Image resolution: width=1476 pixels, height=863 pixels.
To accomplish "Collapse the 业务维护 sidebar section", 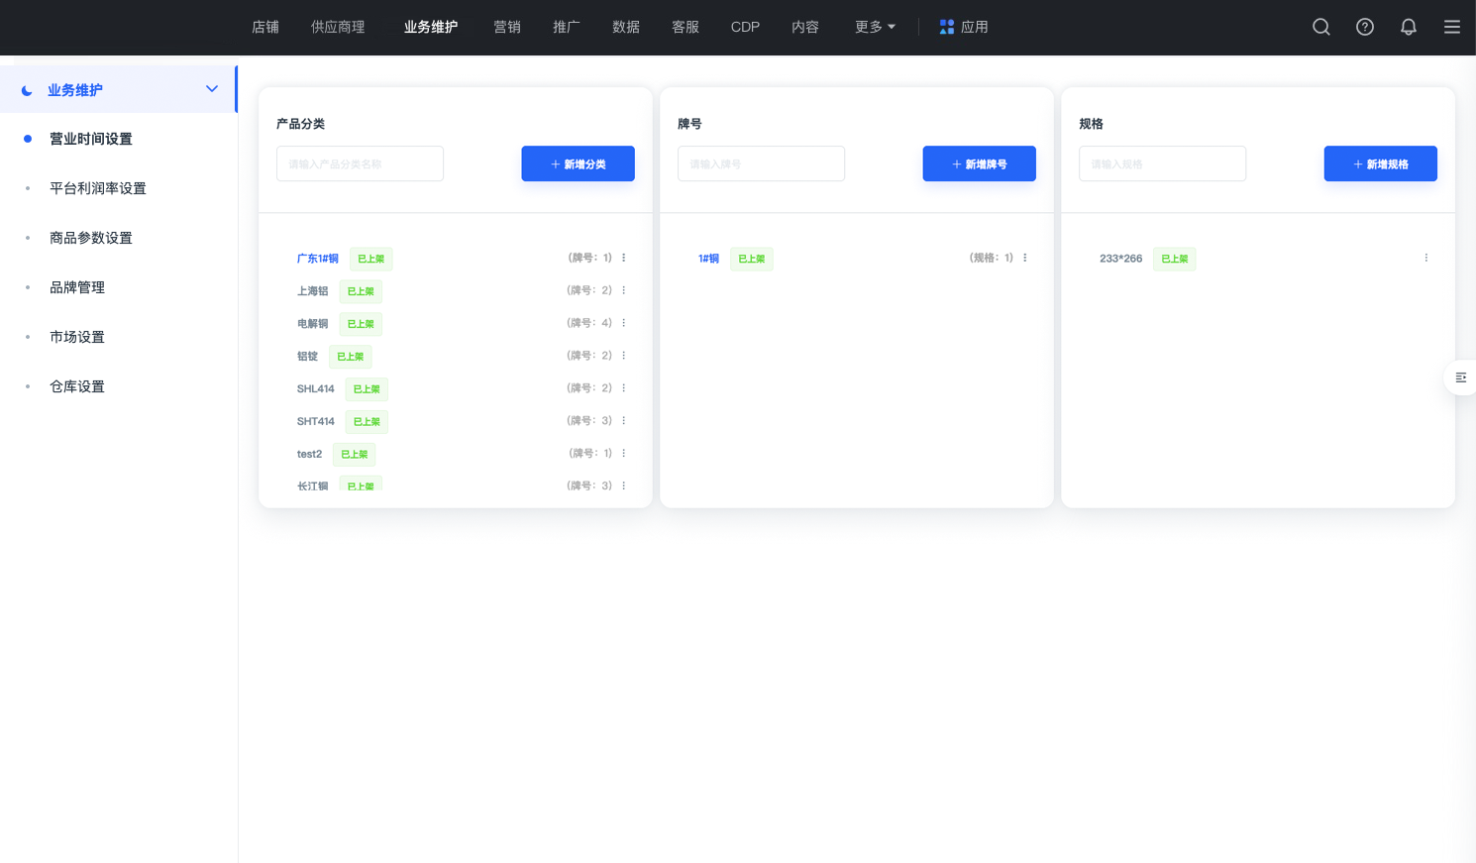I will coord(211,89).
